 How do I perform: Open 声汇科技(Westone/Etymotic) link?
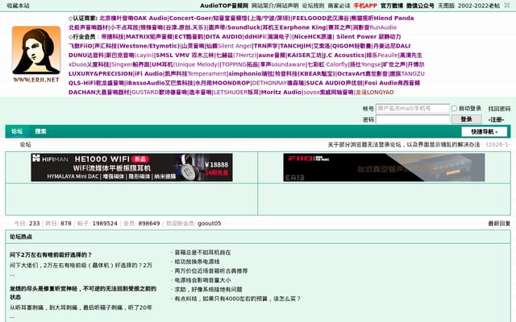(137, 46)
